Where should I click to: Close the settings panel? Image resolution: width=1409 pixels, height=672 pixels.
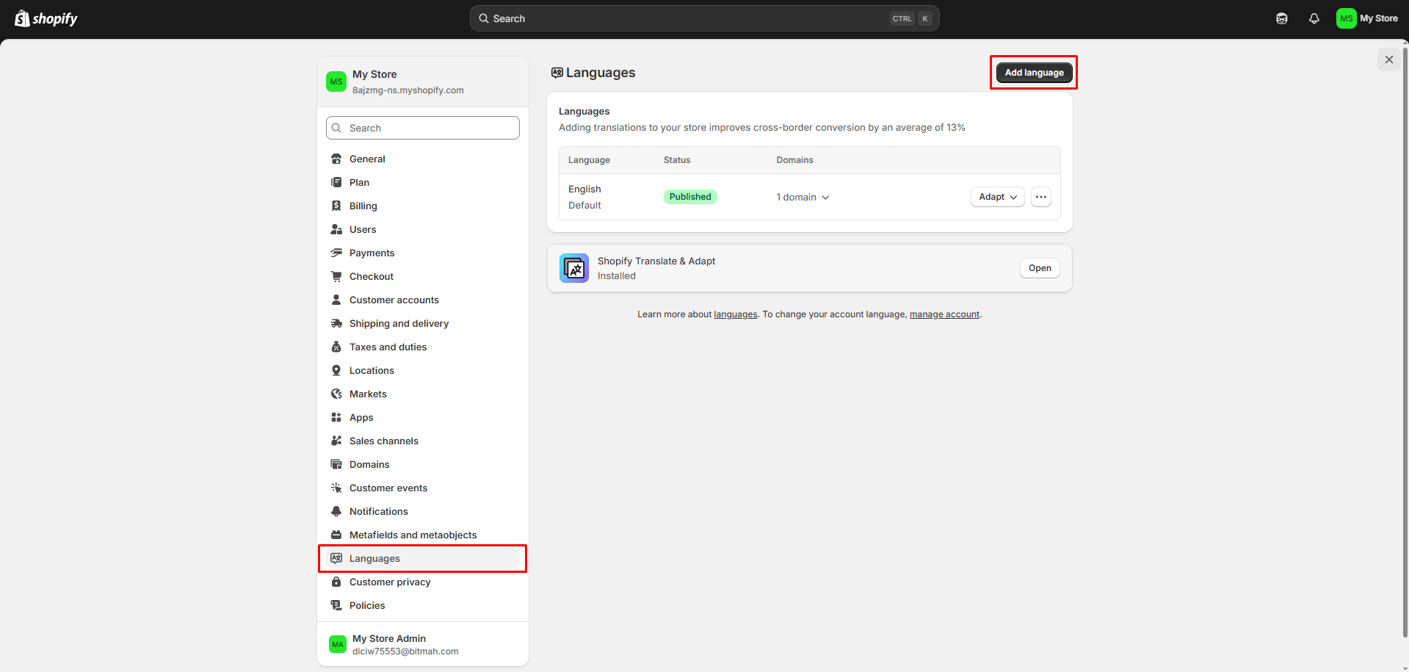click(1388, 59)
